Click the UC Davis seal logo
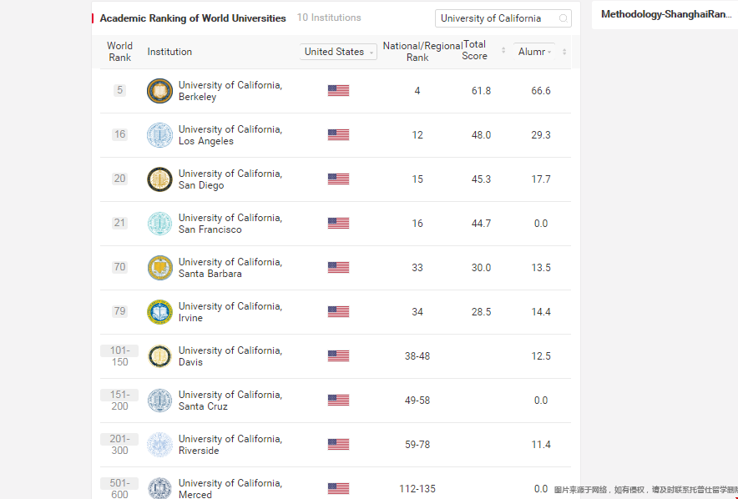 point(159,356)
